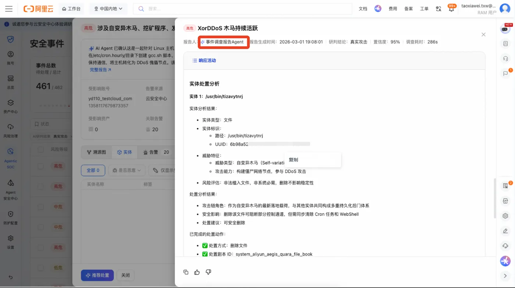Open 费用 in the top bar
The width and height of the screenshot is (515, 288).
(x=393, y=9)
